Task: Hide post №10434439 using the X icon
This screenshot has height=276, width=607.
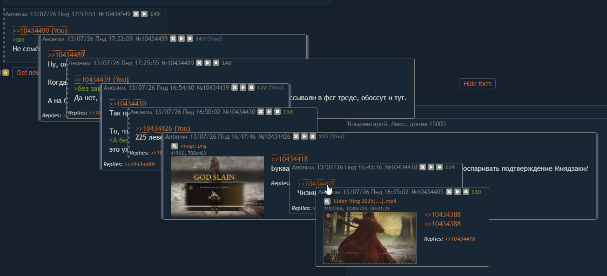Action: [235, 88]
